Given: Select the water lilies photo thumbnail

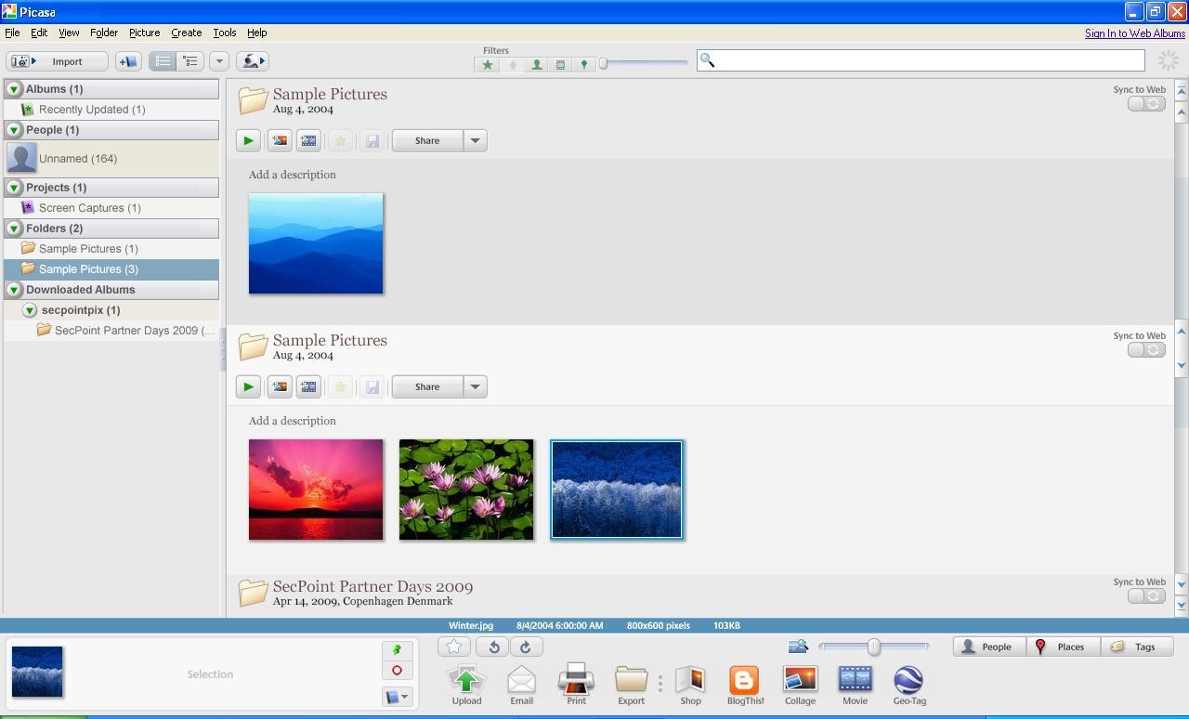Looking at the screenshot, I should coord(465,490).
